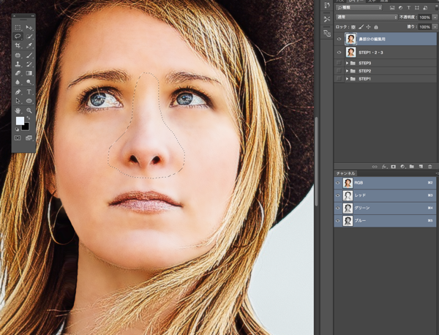Image resolution: width=439 pixels, height=335 pixels.
Task: Select the Type tool in toolbox
Action: (29, 92)
